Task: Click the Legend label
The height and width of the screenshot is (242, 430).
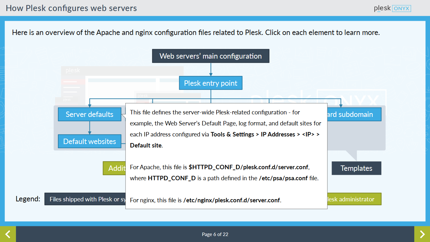Action: pos(28,199)
